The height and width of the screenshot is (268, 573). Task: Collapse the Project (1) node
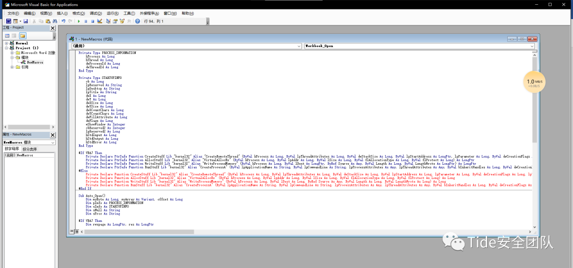(x=6, y=48)
